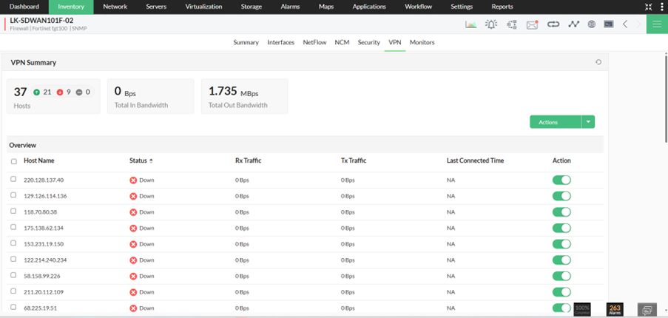Refresh the VPN Summary panel
The image size is (668, 318).
point(598,63)
